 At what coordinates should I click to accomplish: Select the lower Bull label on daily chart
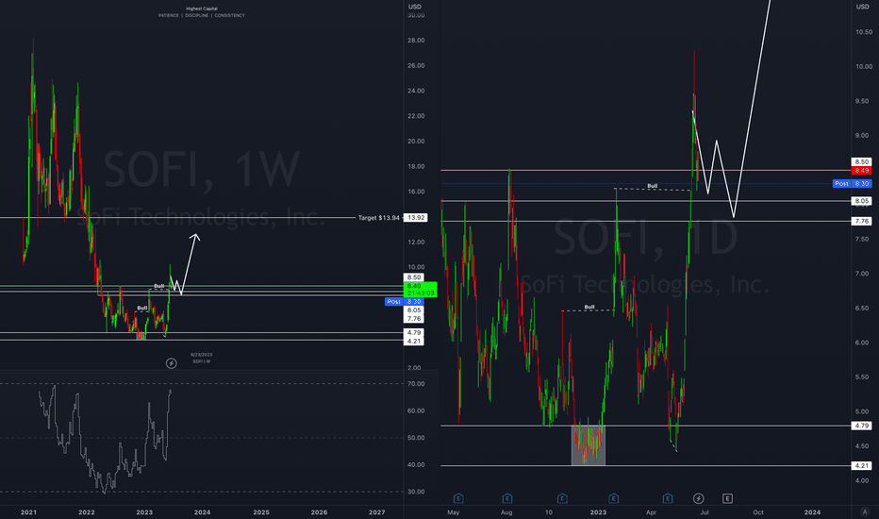(589, 307)
